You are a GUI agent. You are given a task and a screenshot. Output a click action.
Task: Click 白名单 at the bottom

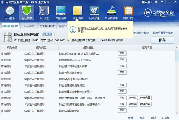166,118
